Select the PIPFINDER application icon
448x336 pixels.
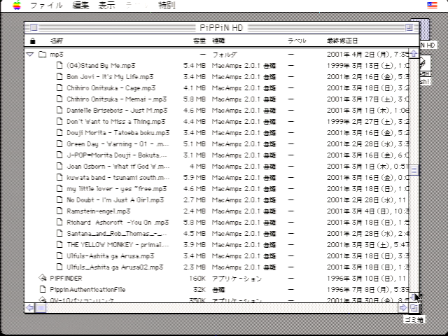pos(43,278)
